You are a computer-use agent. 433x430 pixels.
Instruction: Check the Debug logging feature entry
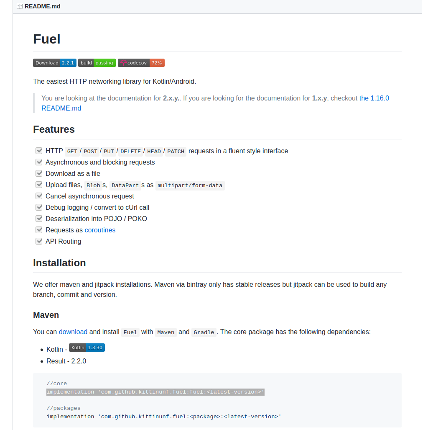click(39, 207)
